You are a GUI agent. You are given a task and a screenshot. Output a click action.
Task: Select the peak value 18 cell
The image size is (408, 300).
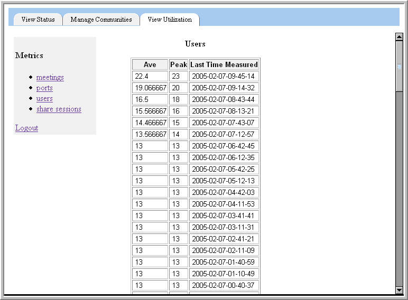pyautogui.click(x=179, y=99)
